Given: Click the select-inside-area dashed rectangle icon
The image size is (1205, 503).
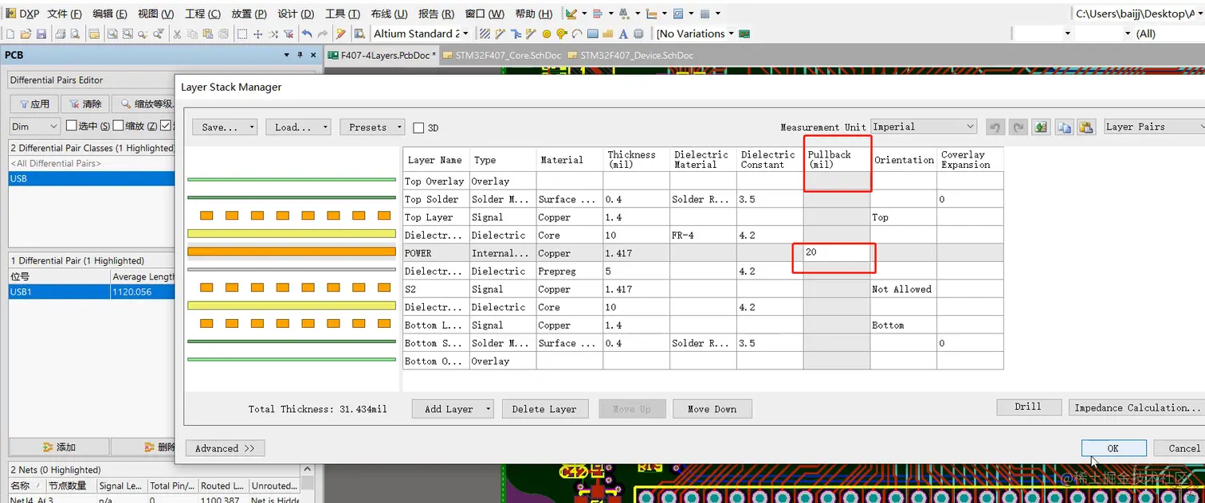Looking at the screenshot, I should 242,34.
